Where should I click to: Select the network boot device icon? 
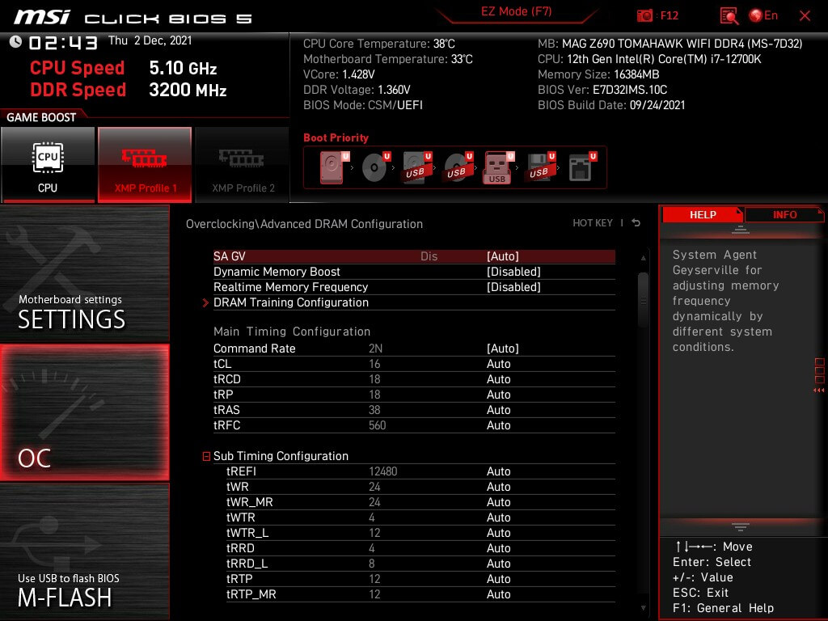pos(579,167)
